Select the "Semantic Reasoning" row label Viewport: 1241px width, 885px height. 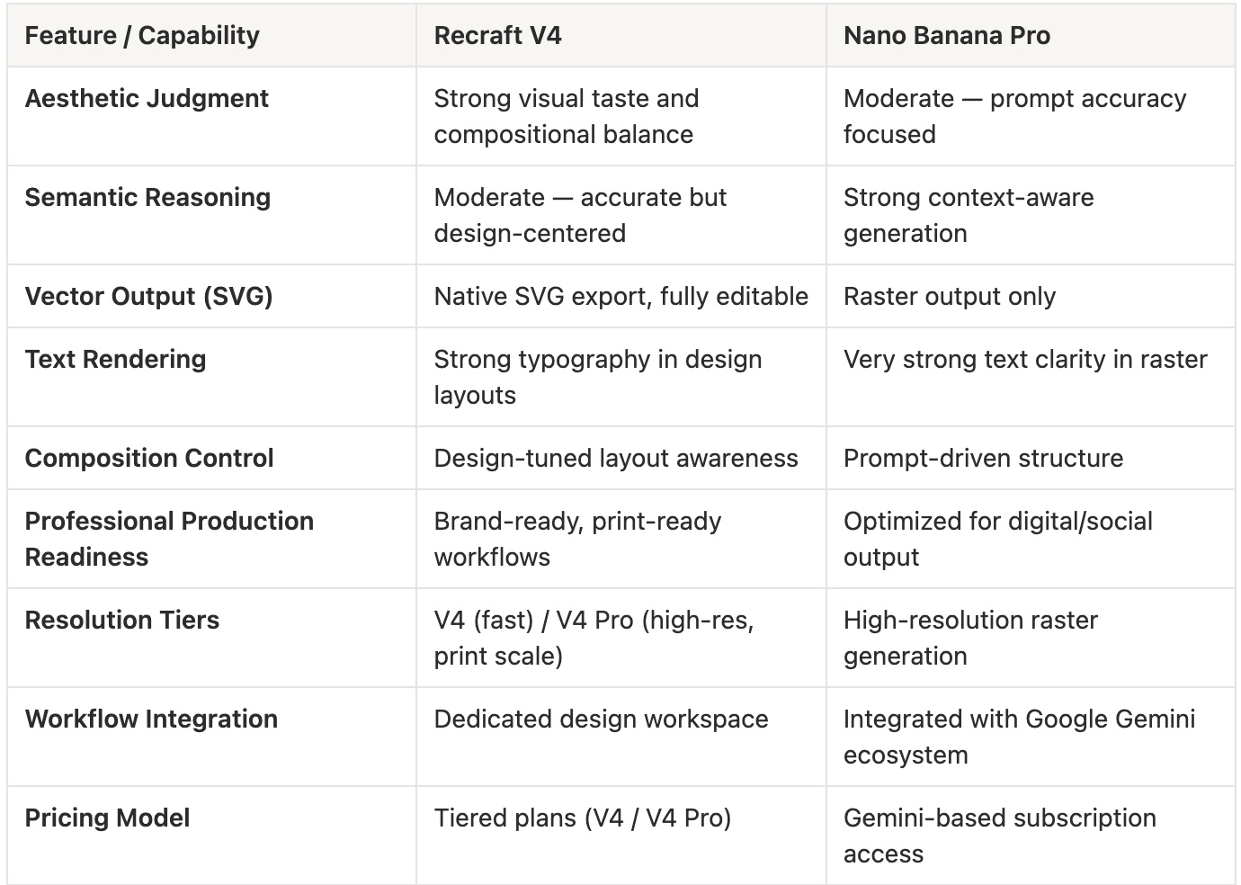pyautogui.click(x=147, y=198)
